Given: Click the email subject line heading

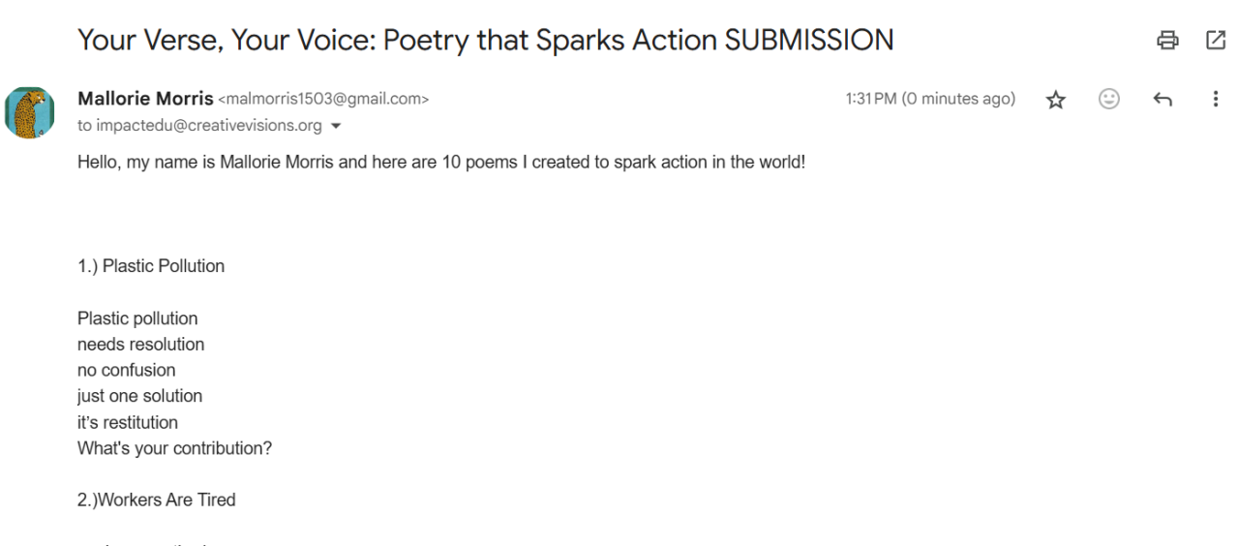Looking at the screenshot, I should click(x=485, y=41).
